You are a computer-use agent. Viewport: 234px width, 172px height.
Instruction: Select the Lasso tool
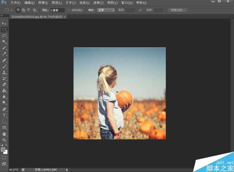4,36
